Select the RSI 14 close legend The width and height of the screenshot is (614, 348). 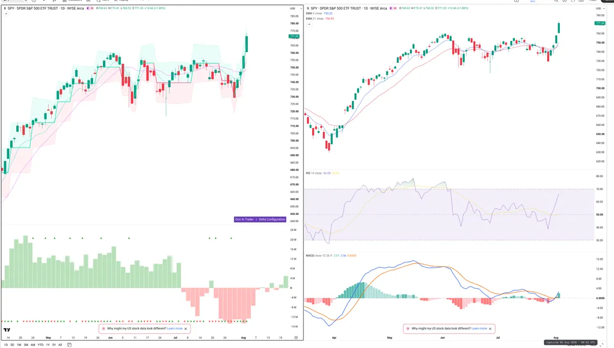(x=314, y=174)
